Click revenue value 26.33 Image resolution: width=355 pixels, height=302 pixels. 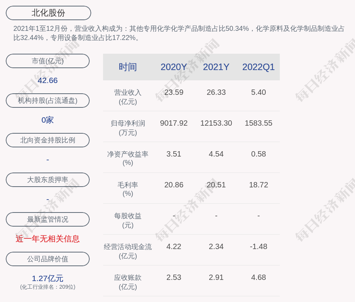(216, 93)
